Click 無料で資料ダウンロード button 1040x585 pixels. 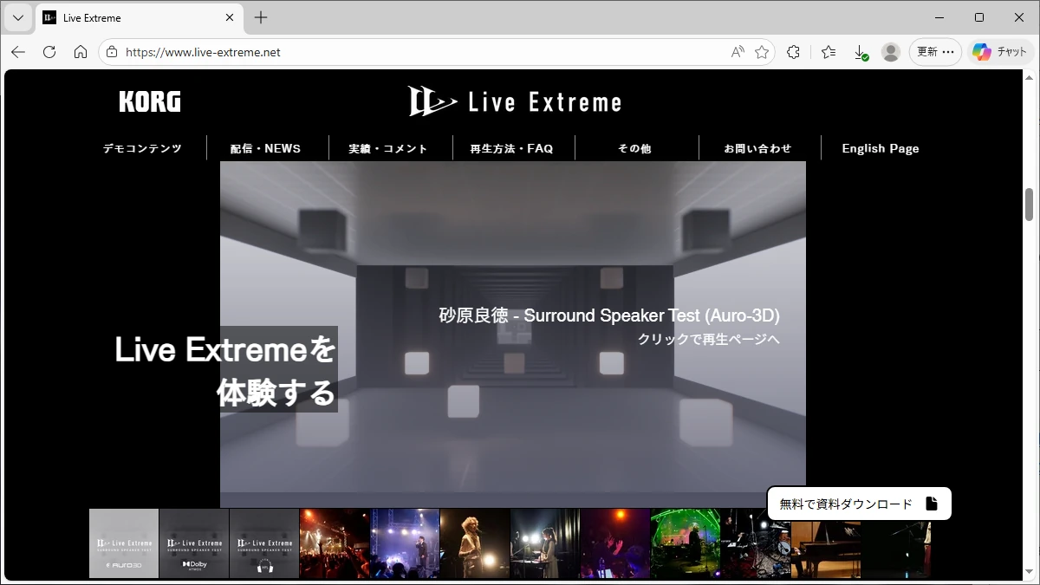click(858, 504)
